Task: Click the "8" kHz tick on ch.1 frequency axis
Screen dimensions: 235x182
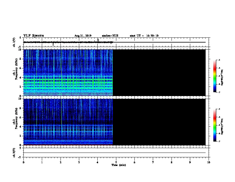Action: [x=21, y=59]
